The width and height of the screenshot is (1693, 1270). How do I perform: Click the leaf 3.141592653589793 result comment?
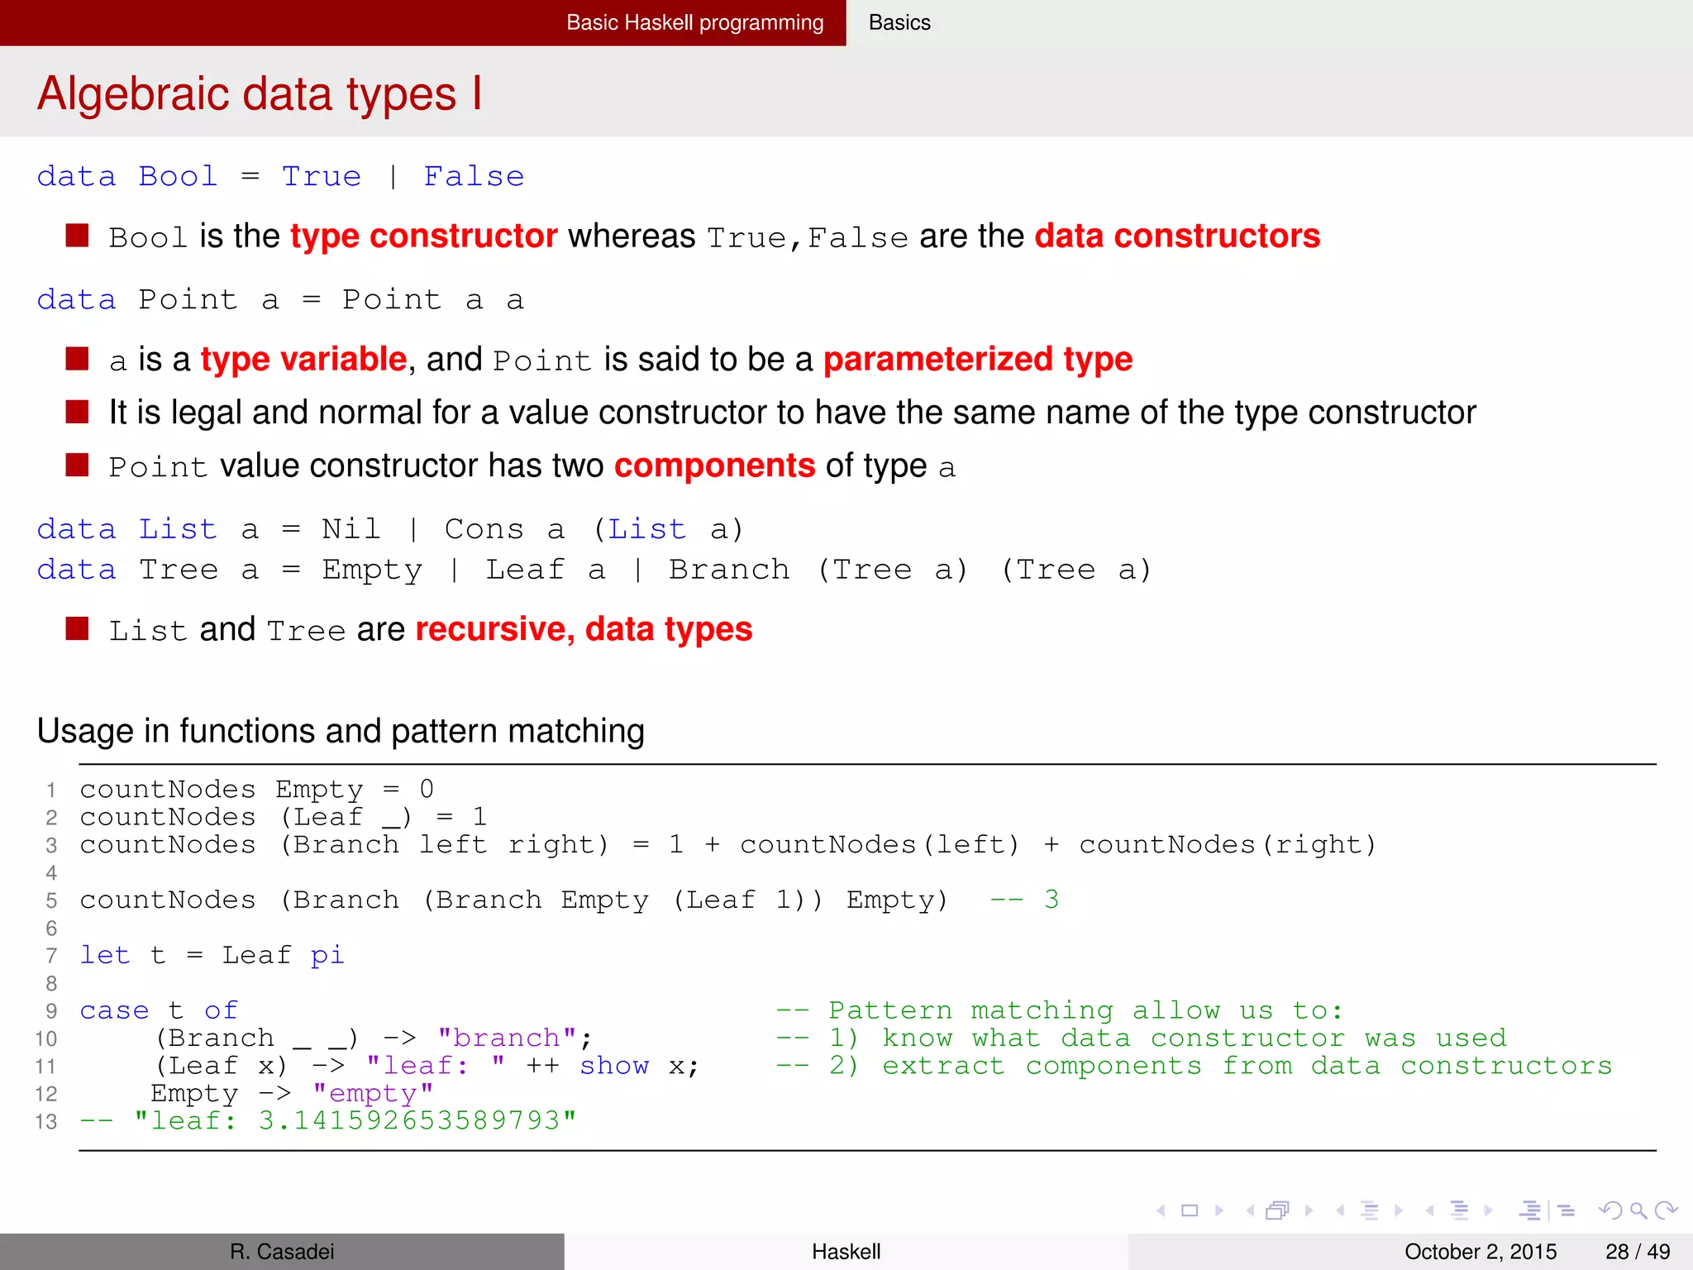(x=328, y=1121)
